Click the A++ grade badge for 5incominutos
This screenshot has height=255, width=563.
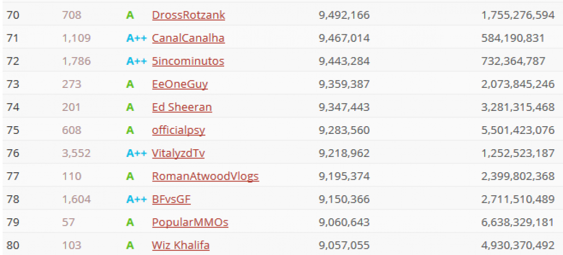pos(137,61)
